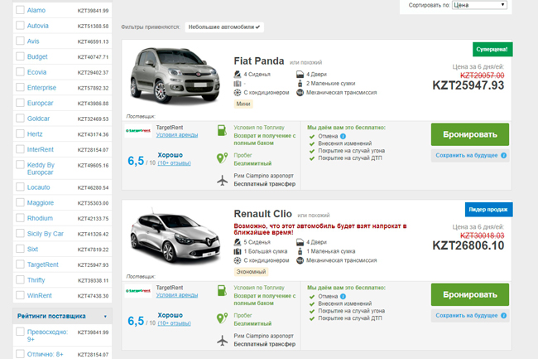The image size is (538, 359).
Task: Book the Fiat Panda with Бронировать
Action: pos(470,134)
